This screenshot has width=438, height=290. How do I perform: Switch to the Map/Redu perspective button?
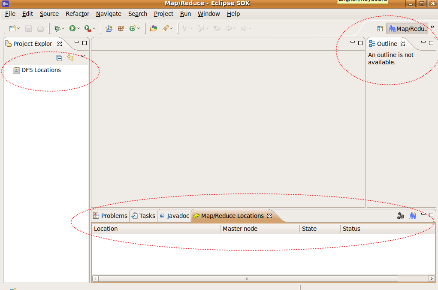407,28
